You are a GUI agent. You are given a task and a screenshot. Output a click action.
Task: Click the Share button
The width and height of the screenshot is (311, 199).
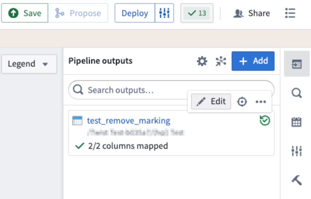click(x=252, y=13)
